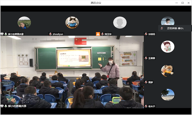192x115 pixels.
Task: Select the girl cartoon avatar of 王馨雅
Action: tap(168, 47)
